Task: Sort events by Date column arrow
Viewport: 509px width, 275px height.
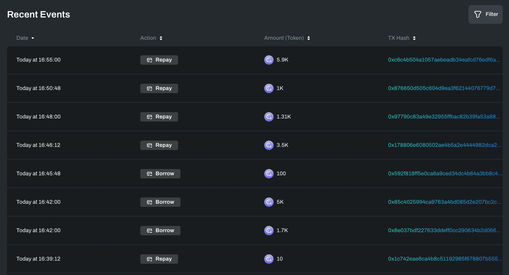Action: [33, 38]
